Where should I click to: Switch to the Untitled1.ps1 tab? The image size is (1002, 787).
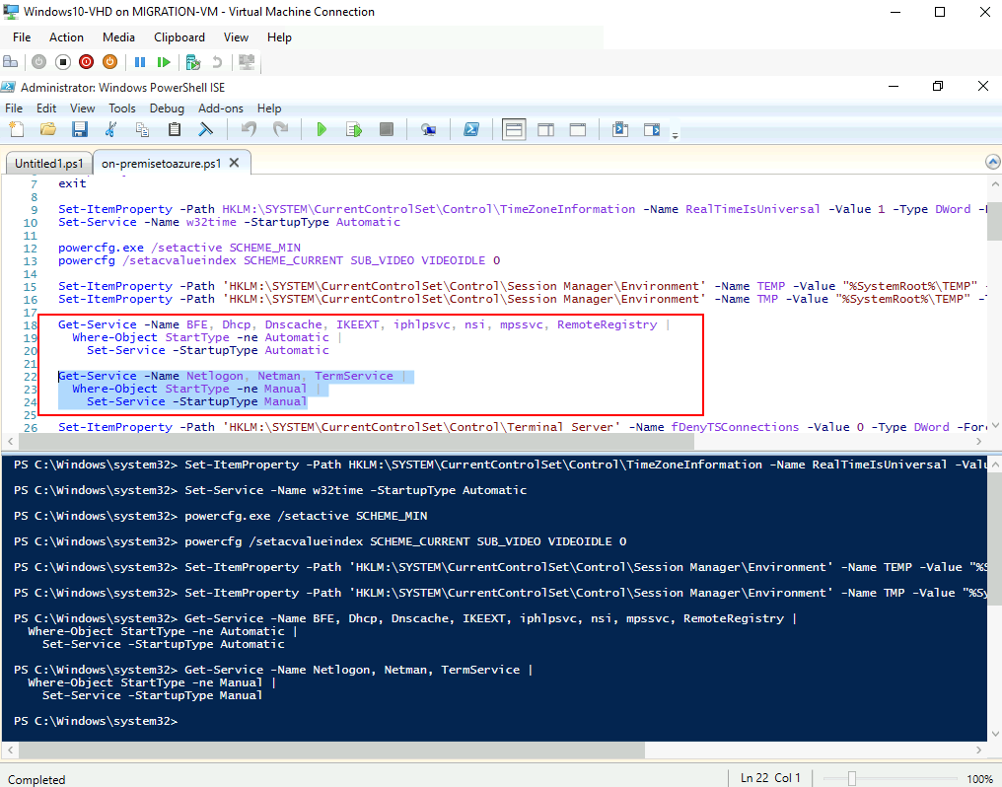coord(48,164)
